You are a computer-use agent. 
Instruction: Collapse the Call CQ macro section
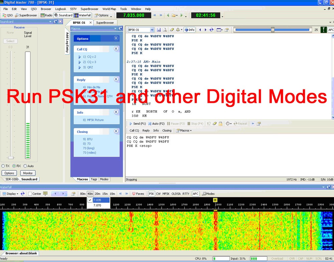click(x=116, y=49)
